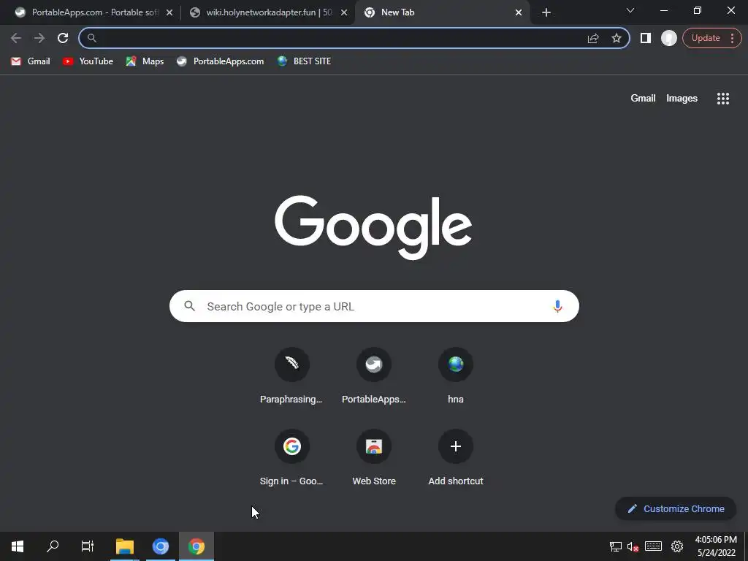Image resolution: width=748 pixels, height=561 pixels.
Task: Open Chrome three-dot menu
Action: (732, 38)
